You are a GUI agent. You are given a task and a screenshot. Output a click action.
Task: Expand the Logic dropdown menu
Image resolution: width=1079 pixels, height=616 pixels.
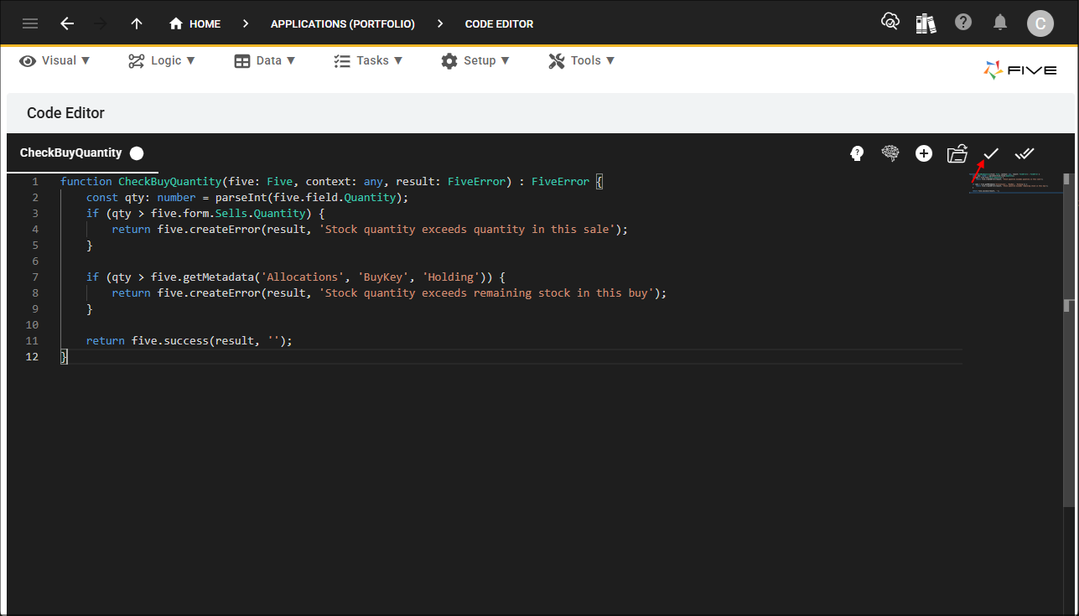click(x=162, y=60)
